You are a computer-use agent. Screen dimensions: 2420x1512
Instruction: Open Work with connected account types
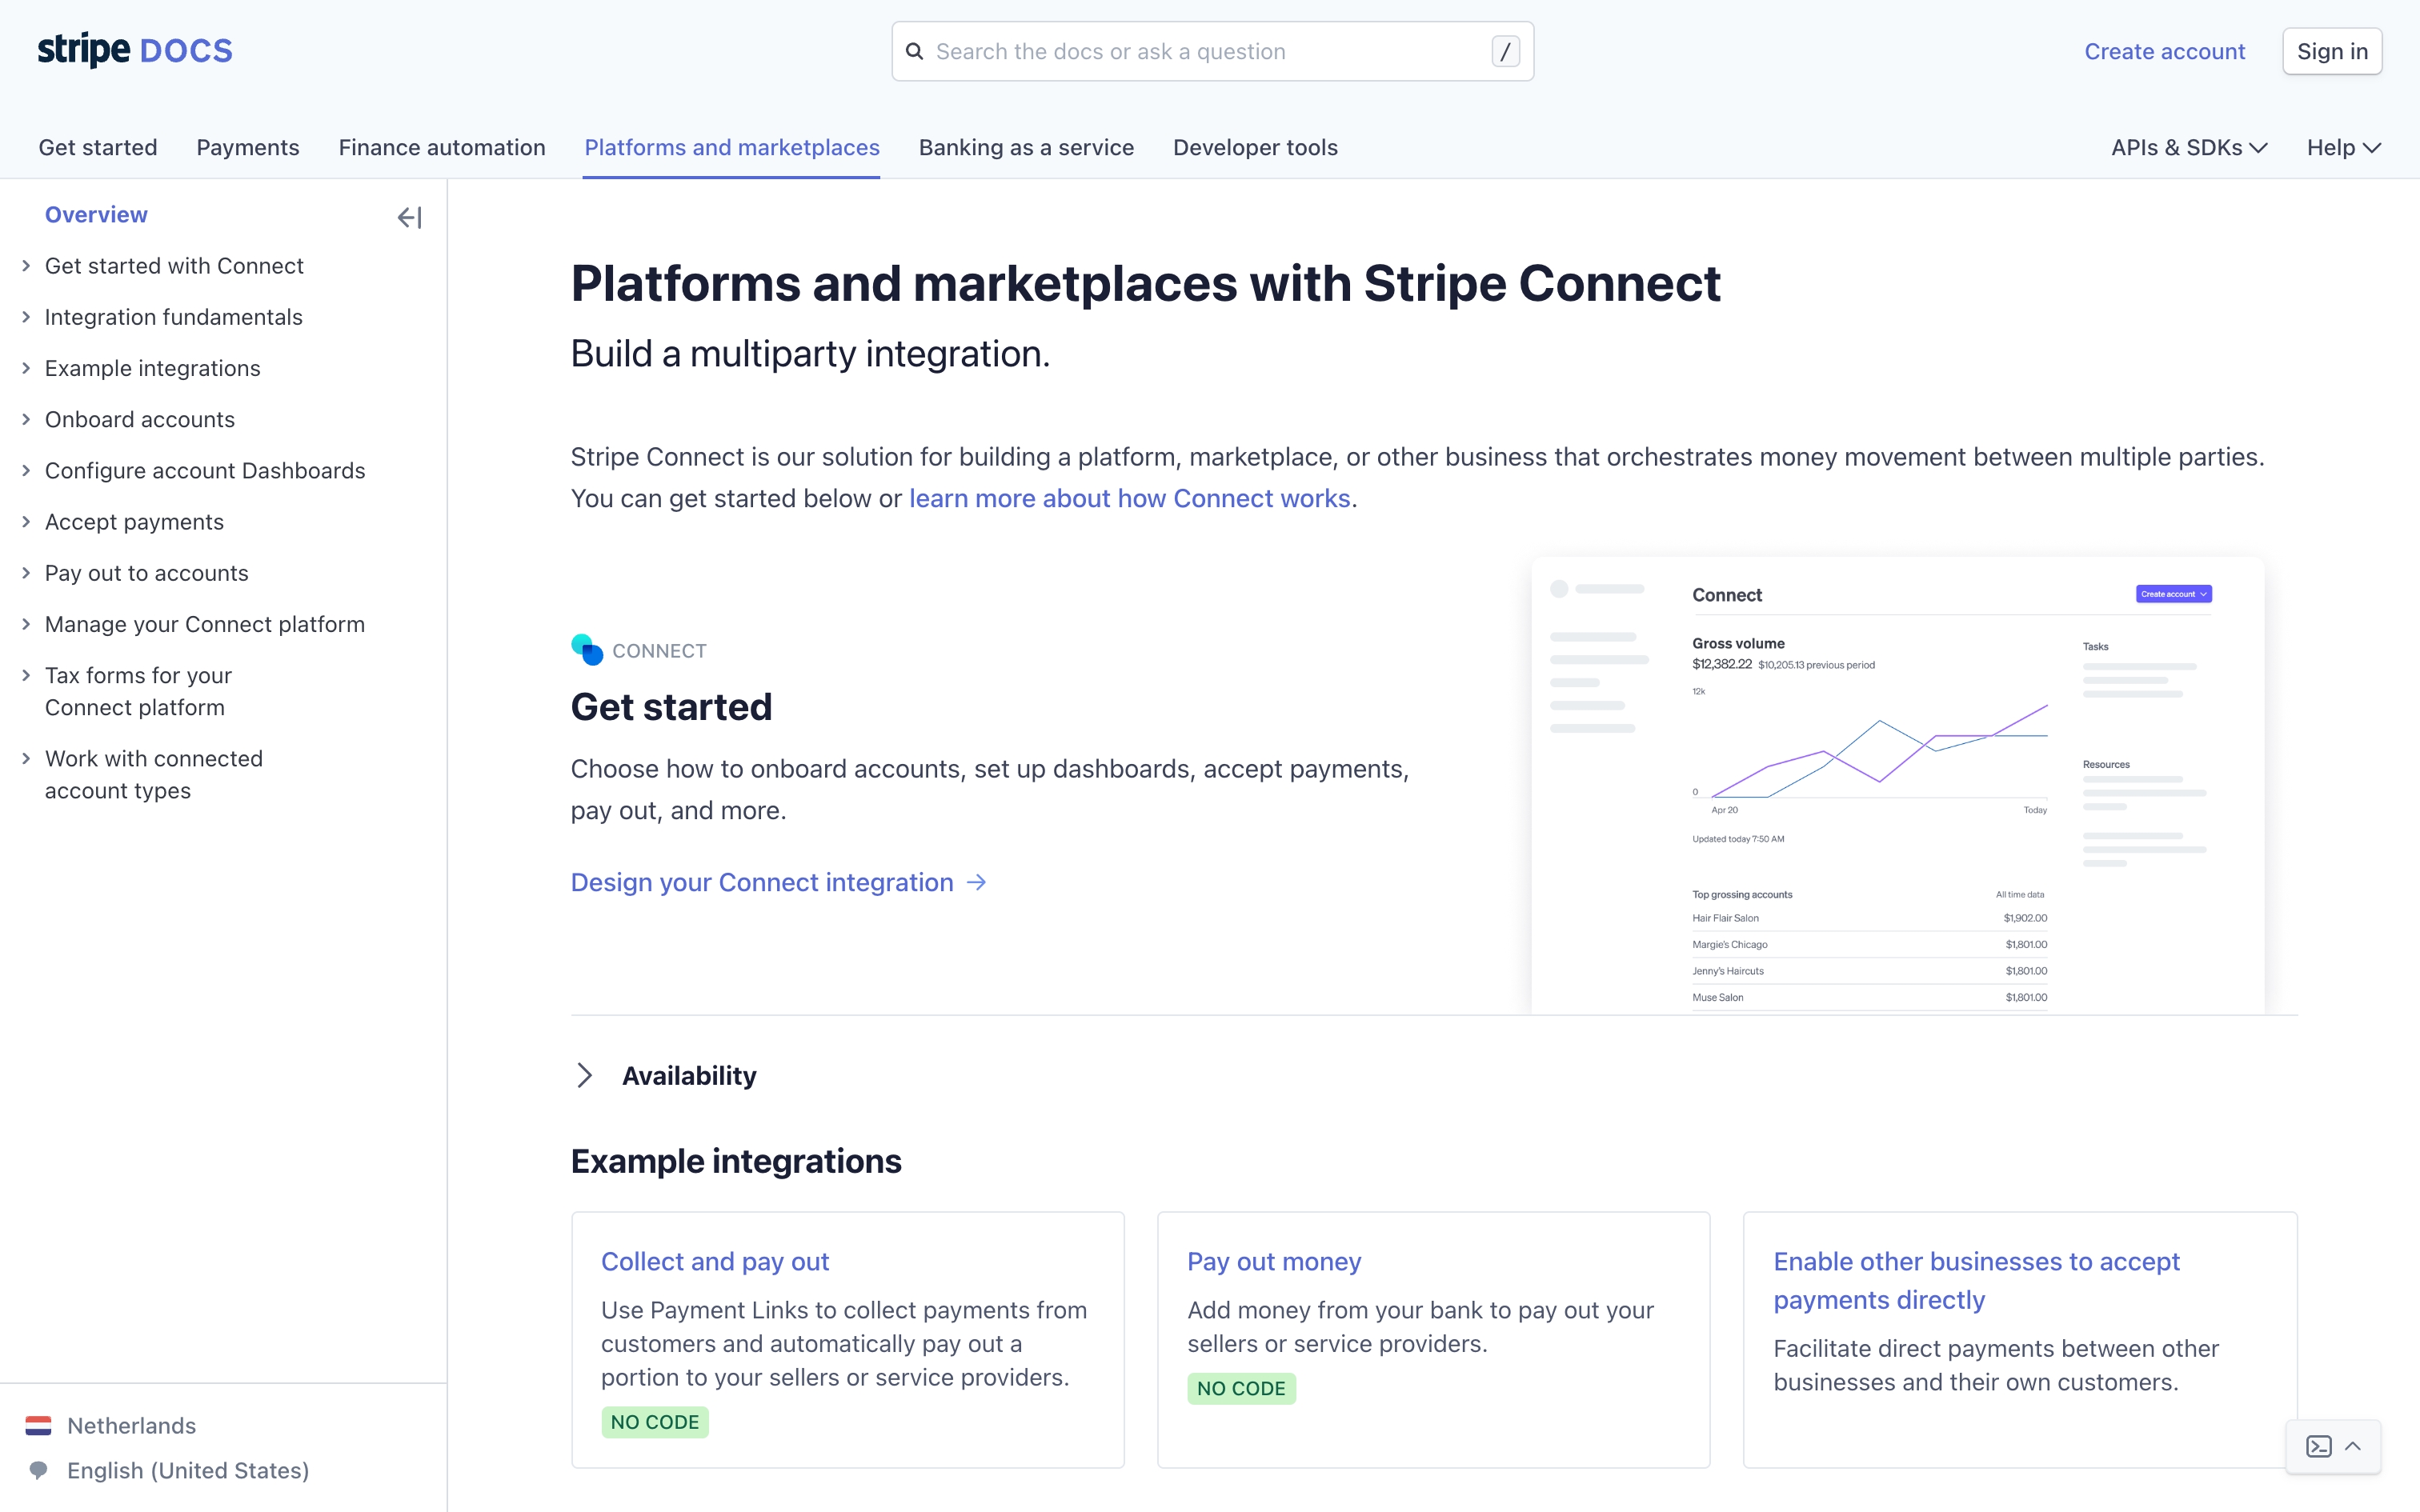click(153, 775)
